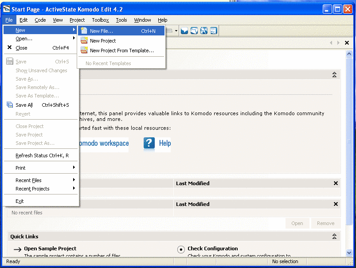Click Refresh Status in the File menu

click(x=42, y=155)
